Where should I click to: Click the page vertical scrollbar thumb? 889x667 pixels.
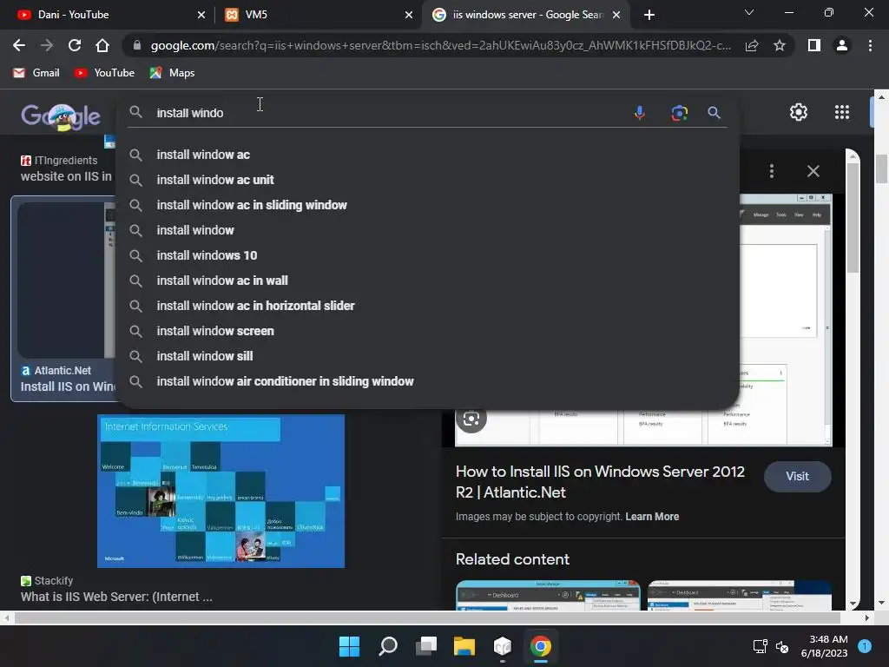[881, 169]
